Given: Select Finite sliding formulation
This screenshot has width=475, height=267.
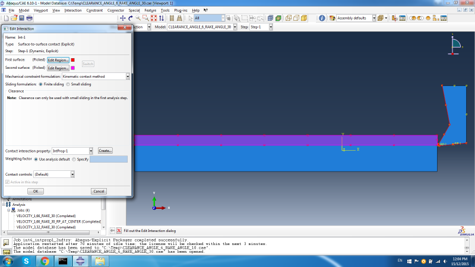Looking at the screenshot, I should pyautogui.click(x=40, y=84).
